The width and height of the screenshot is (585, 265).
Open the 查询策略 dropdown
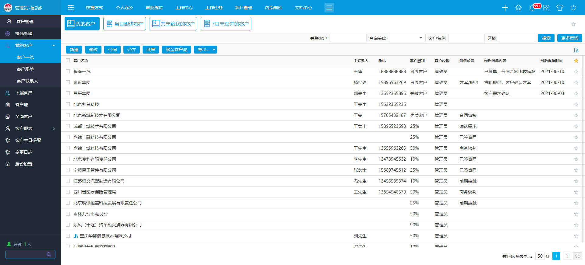[407, 38]
